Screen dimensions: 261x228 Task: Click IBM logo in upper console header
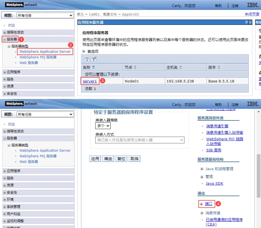[253, 5]
